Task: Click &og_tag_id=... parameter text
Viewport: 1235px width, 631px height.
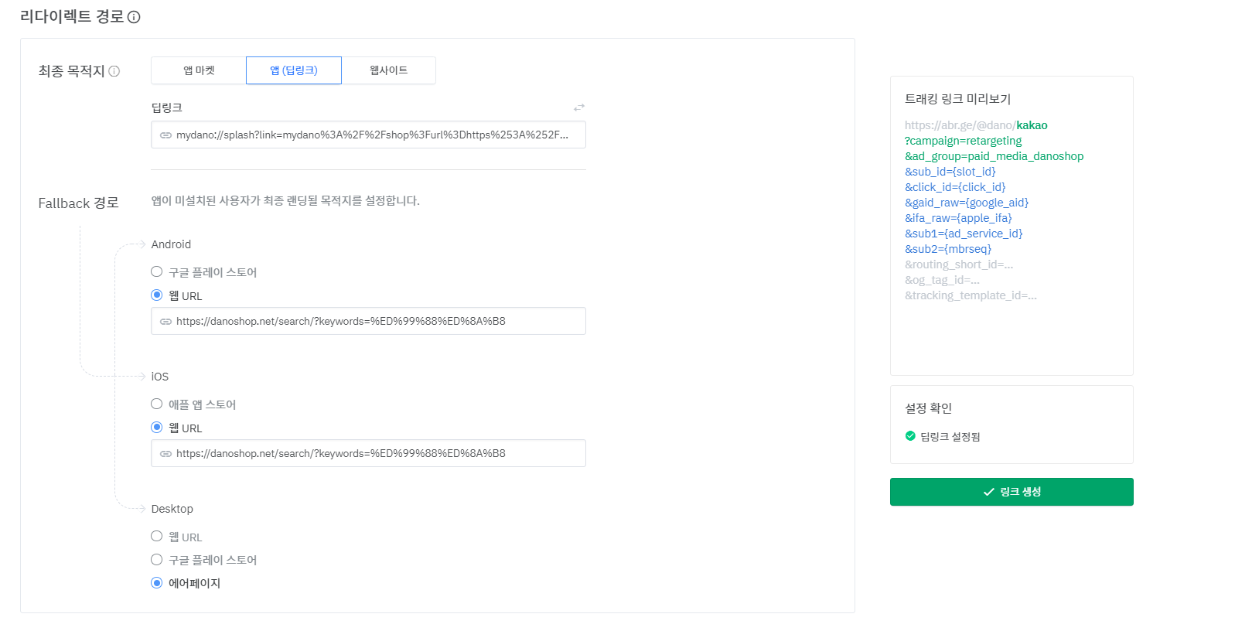Action: pyautogui.click(x=942, y=280)
